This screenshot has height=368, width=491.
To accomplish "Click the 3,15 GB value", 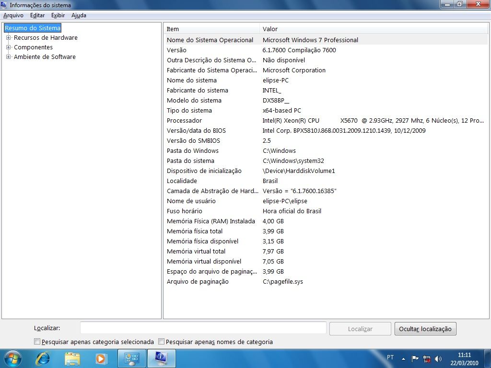I will click(273, 241).
